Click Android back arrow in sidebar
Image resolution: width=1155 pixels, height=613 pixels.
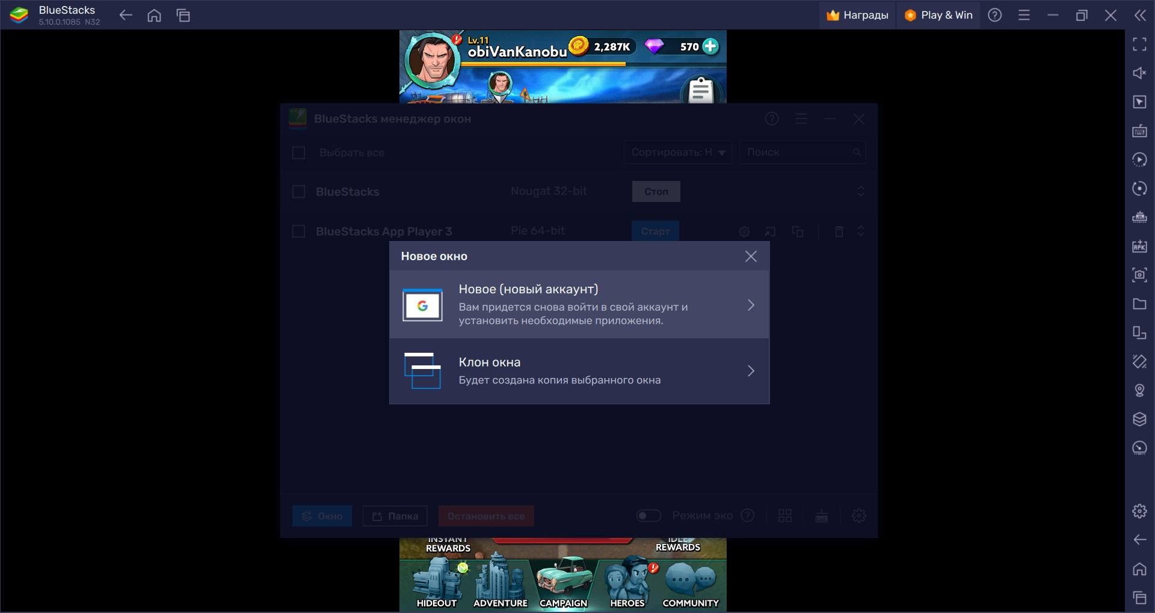pos(1139,540)
